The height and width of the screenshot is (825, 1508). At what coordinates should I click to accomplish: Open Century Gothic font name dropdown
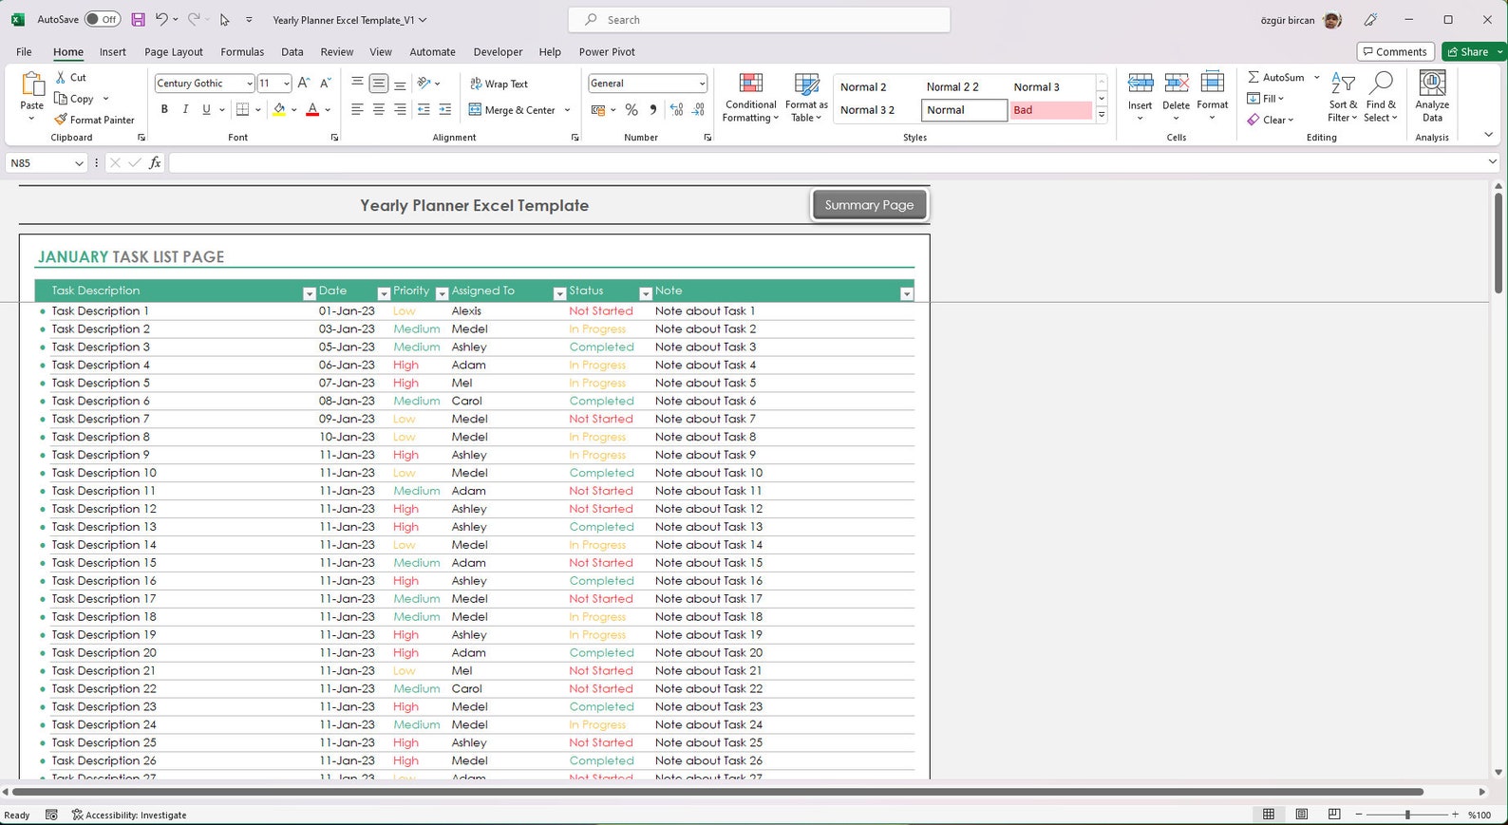click(250, 84)
